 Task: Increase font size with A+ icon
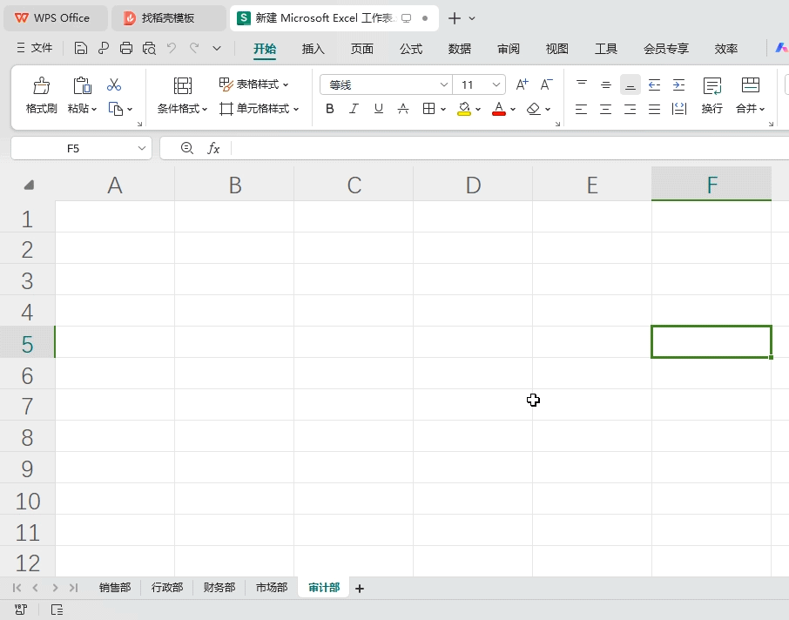(522, 84)
